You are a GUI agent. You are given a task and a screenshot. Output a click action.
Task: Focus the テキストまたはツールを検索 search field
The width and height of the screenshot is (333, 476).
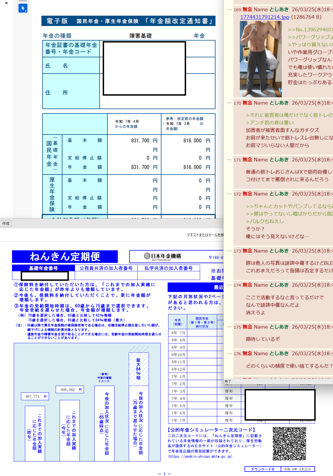tap(205, 235)
